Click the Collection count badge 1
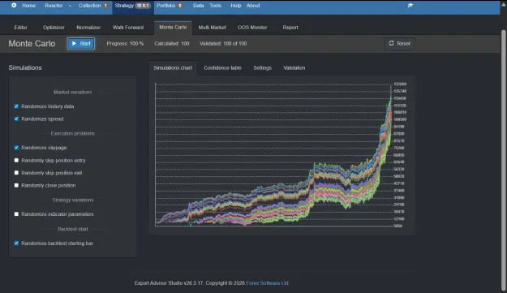The image size is (507, 293). point(105,6)
